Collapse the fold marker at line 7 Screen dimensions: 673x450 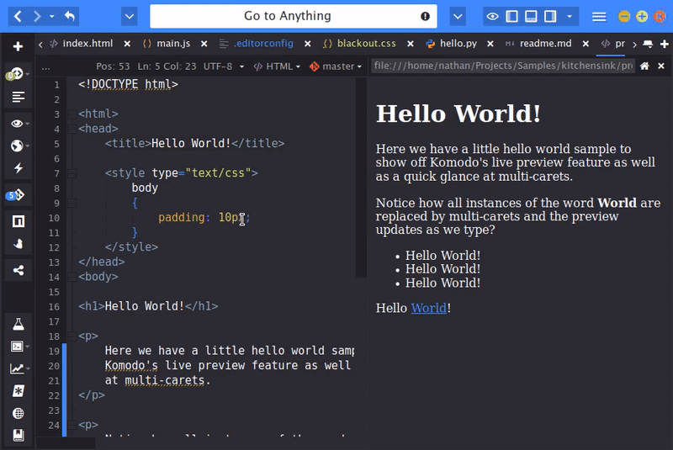tap(72, 173)
